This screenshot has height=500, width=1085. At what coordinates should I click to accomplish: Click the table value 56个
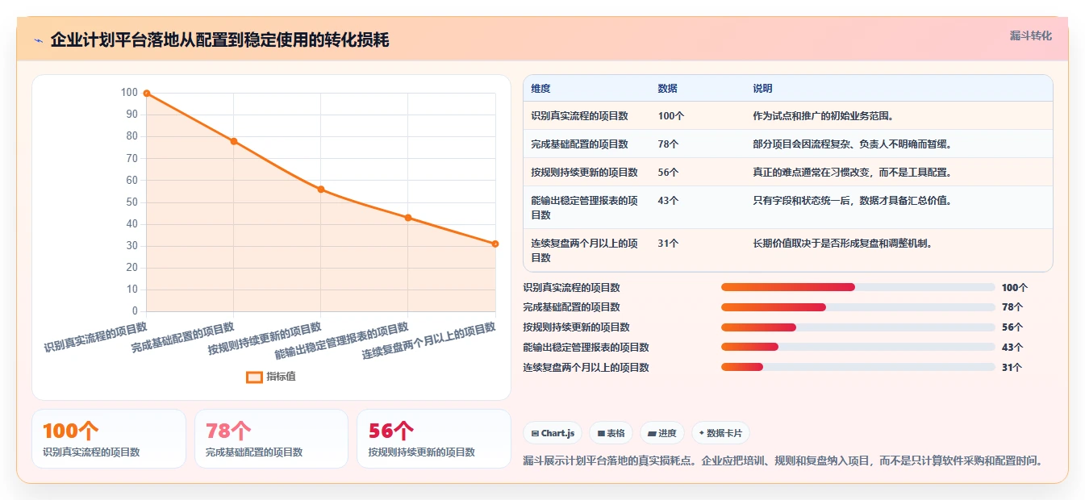pos(668,173)
